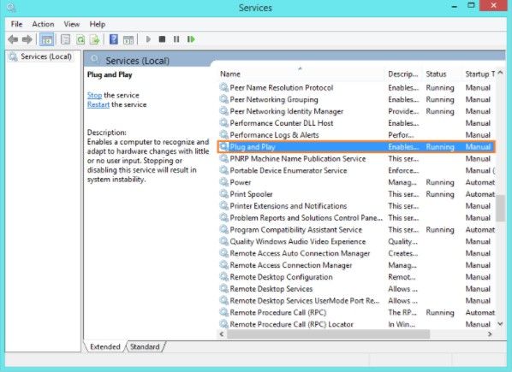Minimize the Services window

(454, 6)
